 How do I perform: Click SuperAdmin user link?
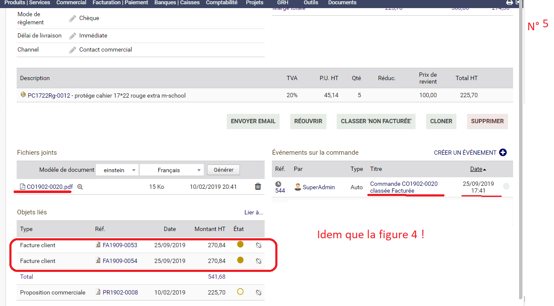pyautogui.click(x=319, y=187)
